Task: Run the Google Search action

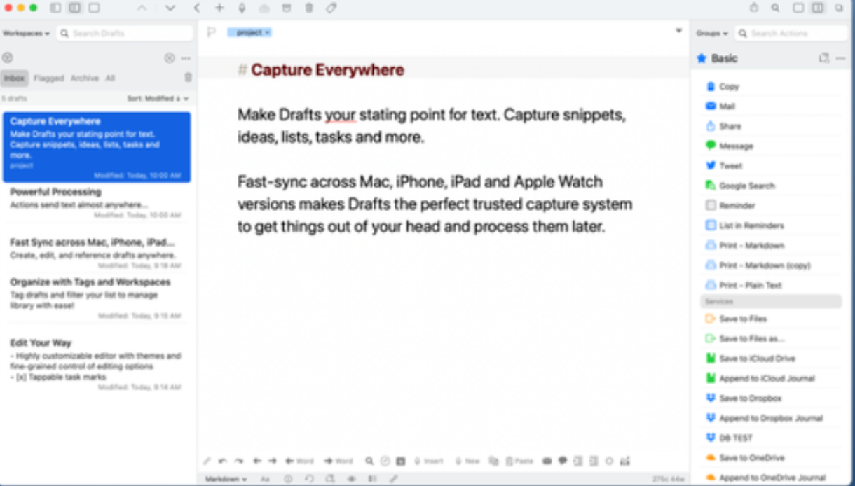Action: (x=771, y=186)
